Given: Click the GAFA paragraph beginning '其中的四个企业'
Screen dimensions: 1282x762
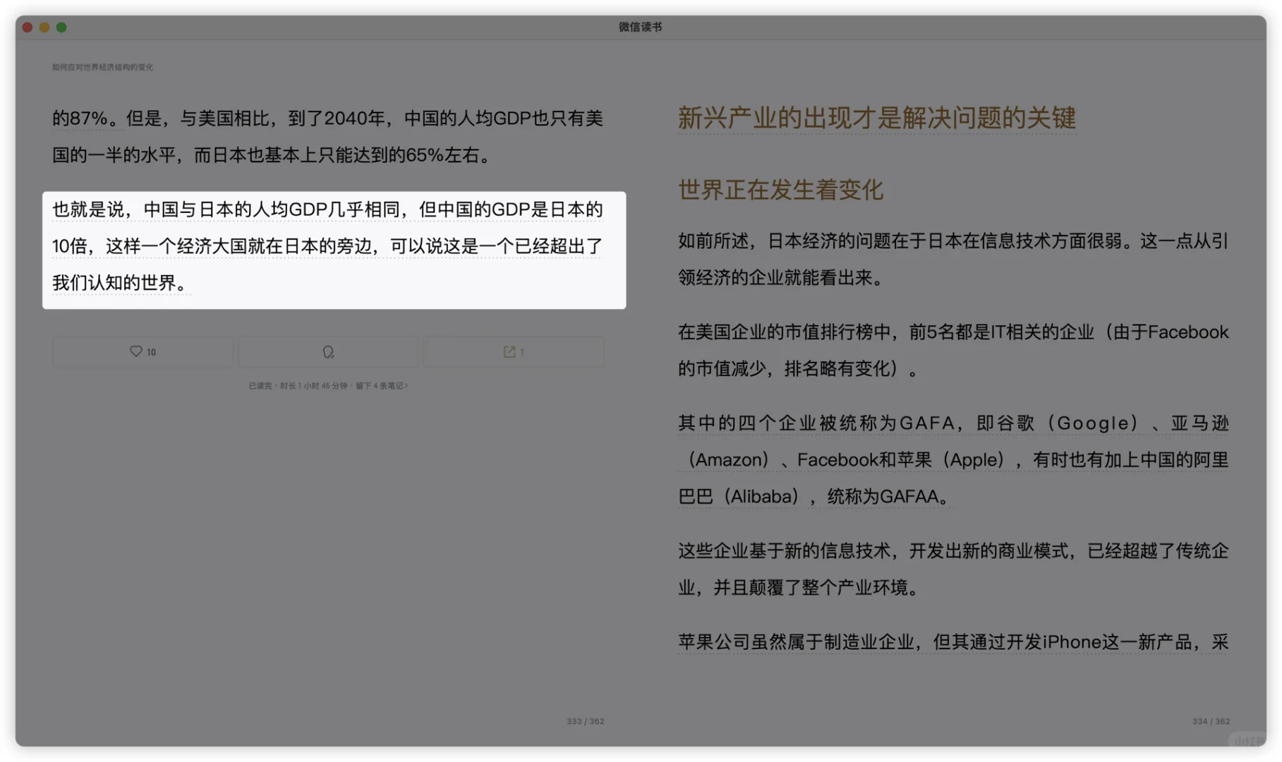Looking at the screenshot, I should (x=953, y=459).
